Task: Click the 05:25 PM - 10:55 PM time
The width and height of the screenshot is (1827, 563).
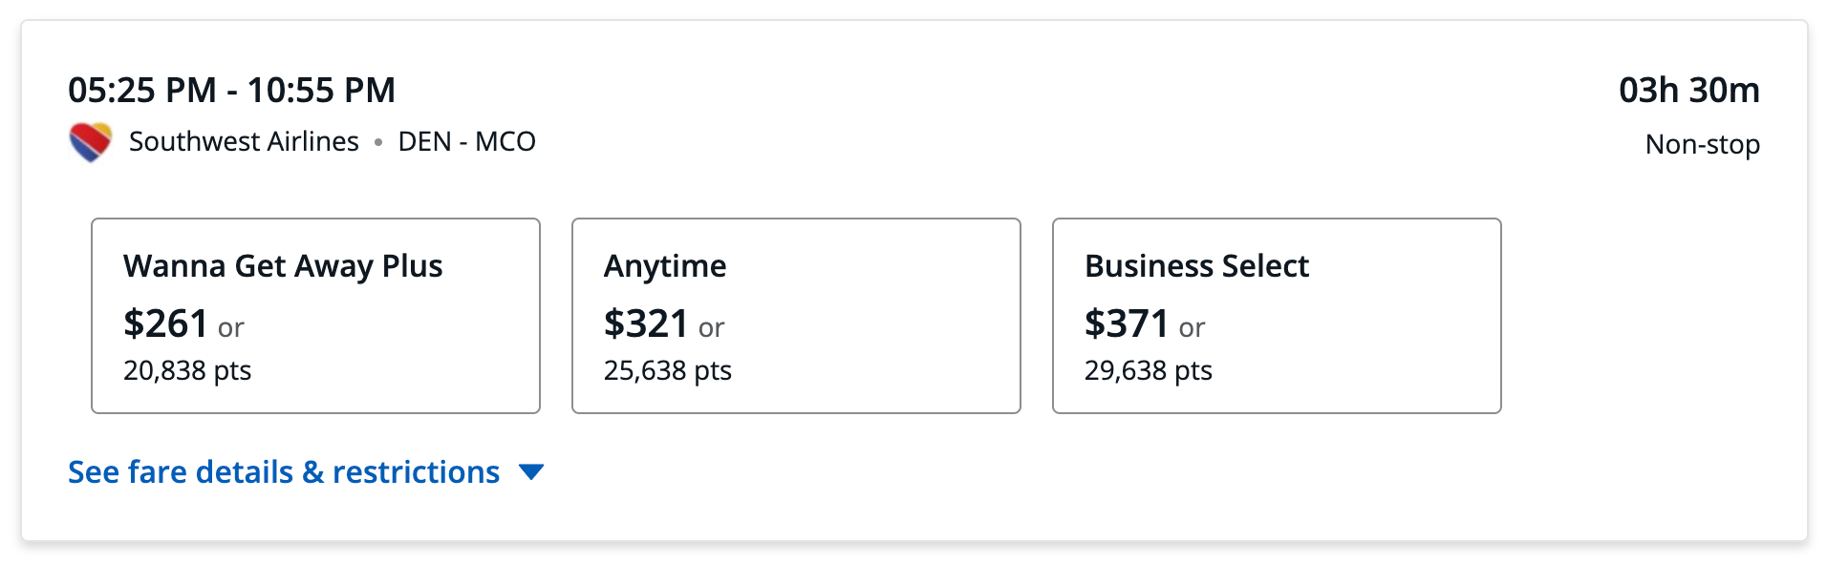Action: point(231,91)
